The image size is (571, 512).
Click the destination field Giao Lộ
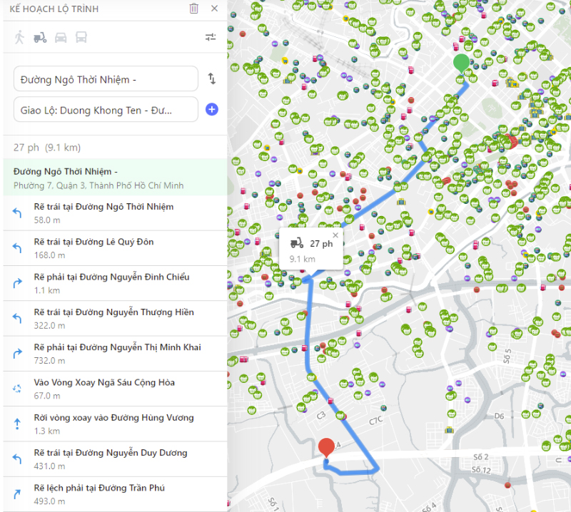(106, 109)
